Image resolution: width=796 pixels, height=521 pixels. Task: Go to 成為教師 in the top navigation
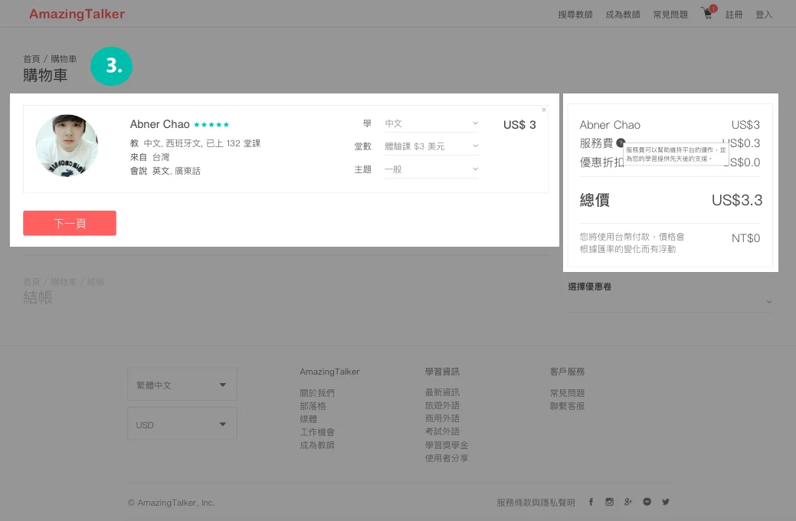tap(623, 15)
